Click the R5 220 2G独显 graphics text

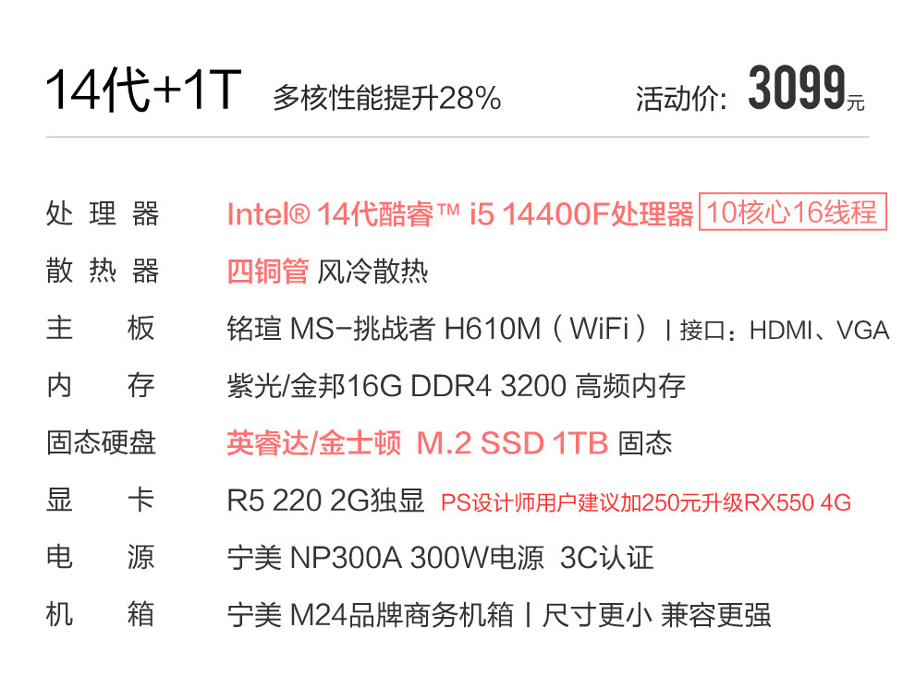coord(325,501)
